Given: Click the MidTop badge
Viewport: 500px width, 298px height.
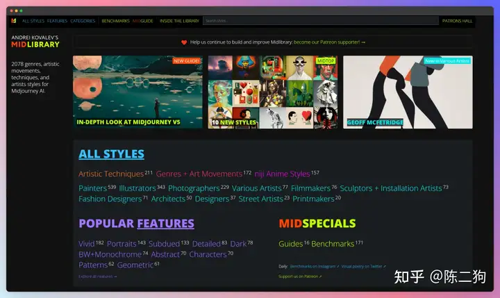Looking at the screenshot, I should (x=326, y=60).
